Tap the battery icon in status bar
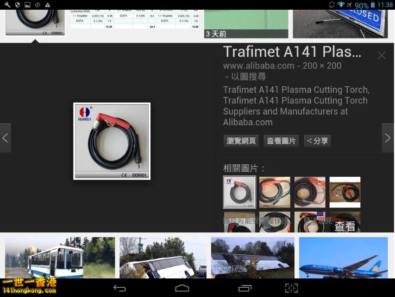The width and height of the screenshot is (395, 297). click(x=373, y=5)
